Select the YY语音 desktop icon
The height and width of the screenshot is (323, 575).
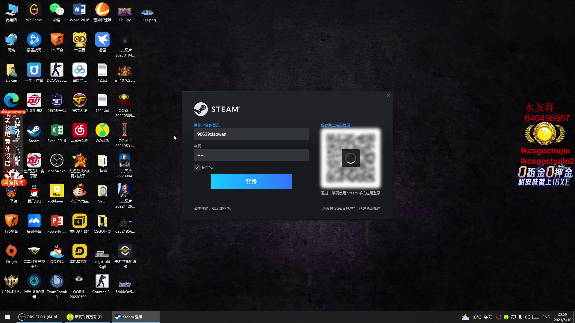click(79, 43)
